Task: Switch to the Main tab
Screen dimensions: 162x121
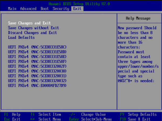Action: pos(12,9)
